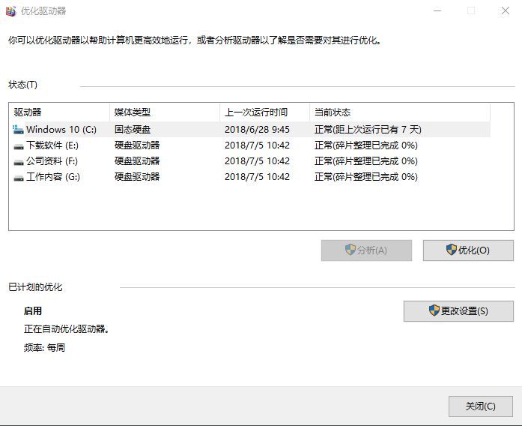Viewport: 522px width, 426px height.
Task: Select the 公司资料 (F:) drive icon
Action: point(19,162)
